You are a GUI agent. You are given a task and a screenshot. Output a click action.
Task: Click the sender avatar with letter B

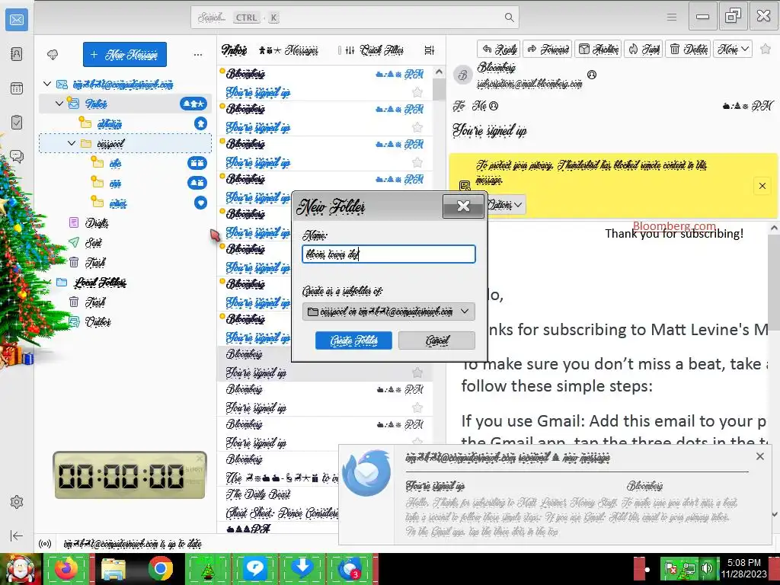coord(463,75)
